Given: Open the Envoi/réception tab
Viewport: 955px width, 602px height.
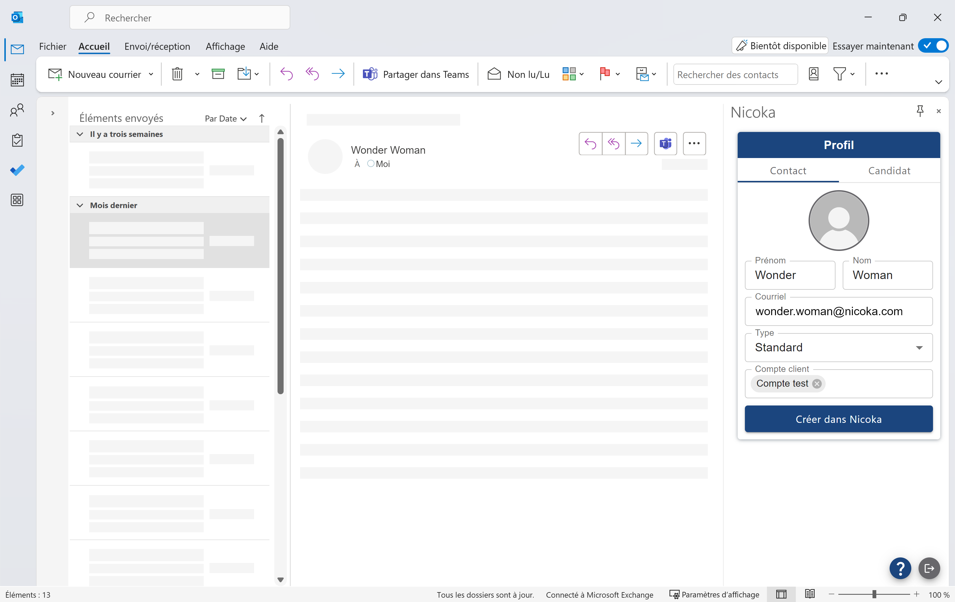Looking at the screenshot, I should point(157,46).
